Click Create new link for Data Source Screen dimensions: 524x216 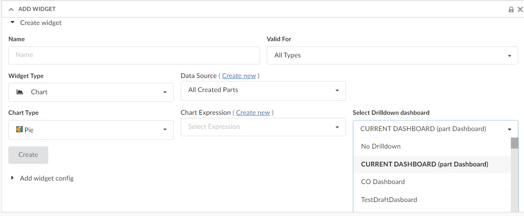[x=239, y=76]
